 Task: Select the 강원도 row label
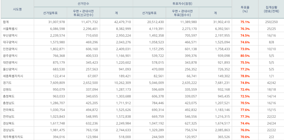click(7, 90)
